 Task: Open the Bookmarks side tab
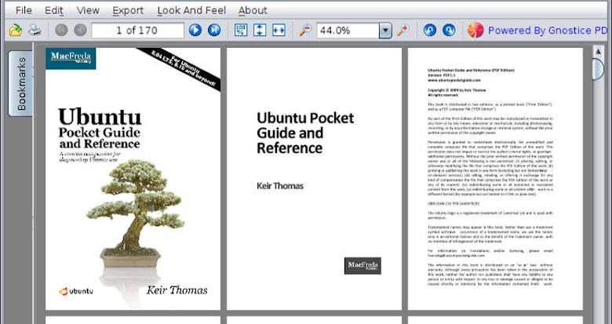coord(21,83)
